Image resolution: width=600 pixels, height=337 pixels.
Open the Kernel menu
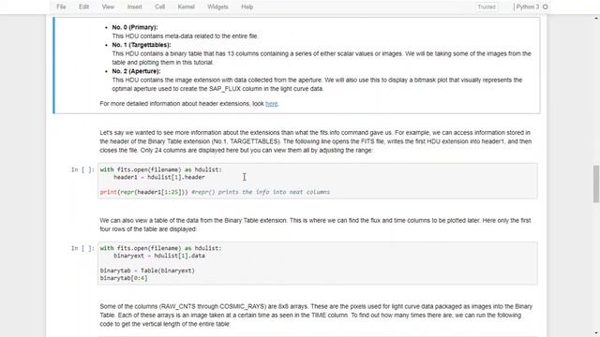[x=186, y=7]
